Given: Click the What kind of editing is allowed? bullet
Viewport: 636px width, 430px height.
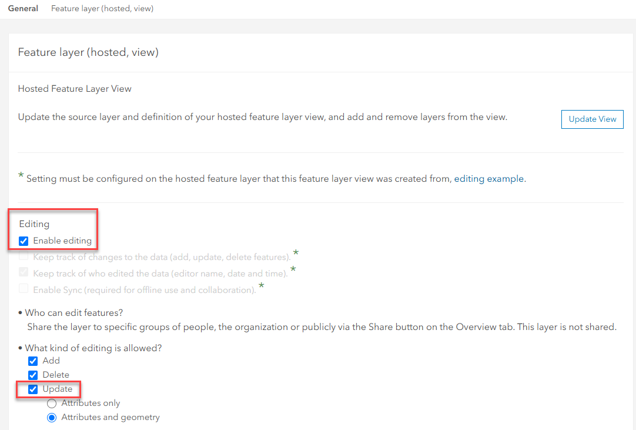Looking at the screenshot, I should [93, 348].
